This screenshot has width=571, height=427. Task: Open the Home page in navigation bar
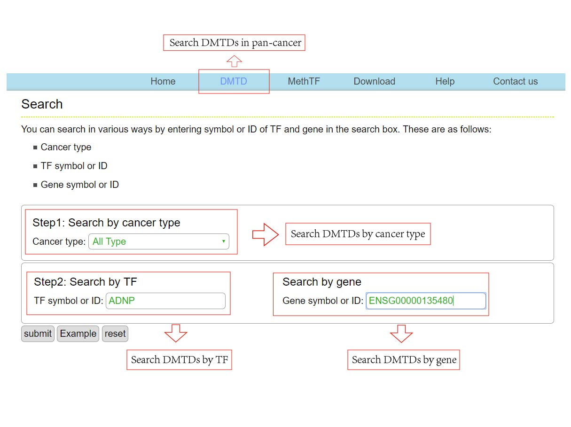coord(163,81)
